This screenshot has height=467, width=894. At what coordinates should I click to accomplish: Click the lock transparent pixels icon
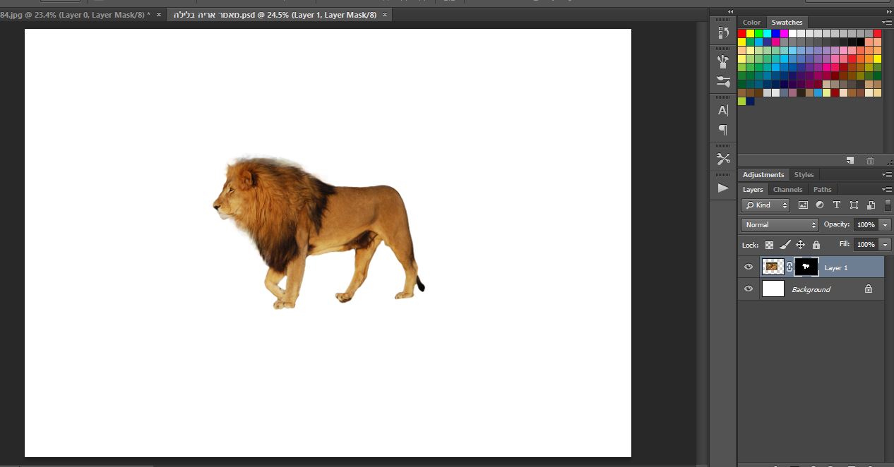pyautogui.click(x=769, y=245)
